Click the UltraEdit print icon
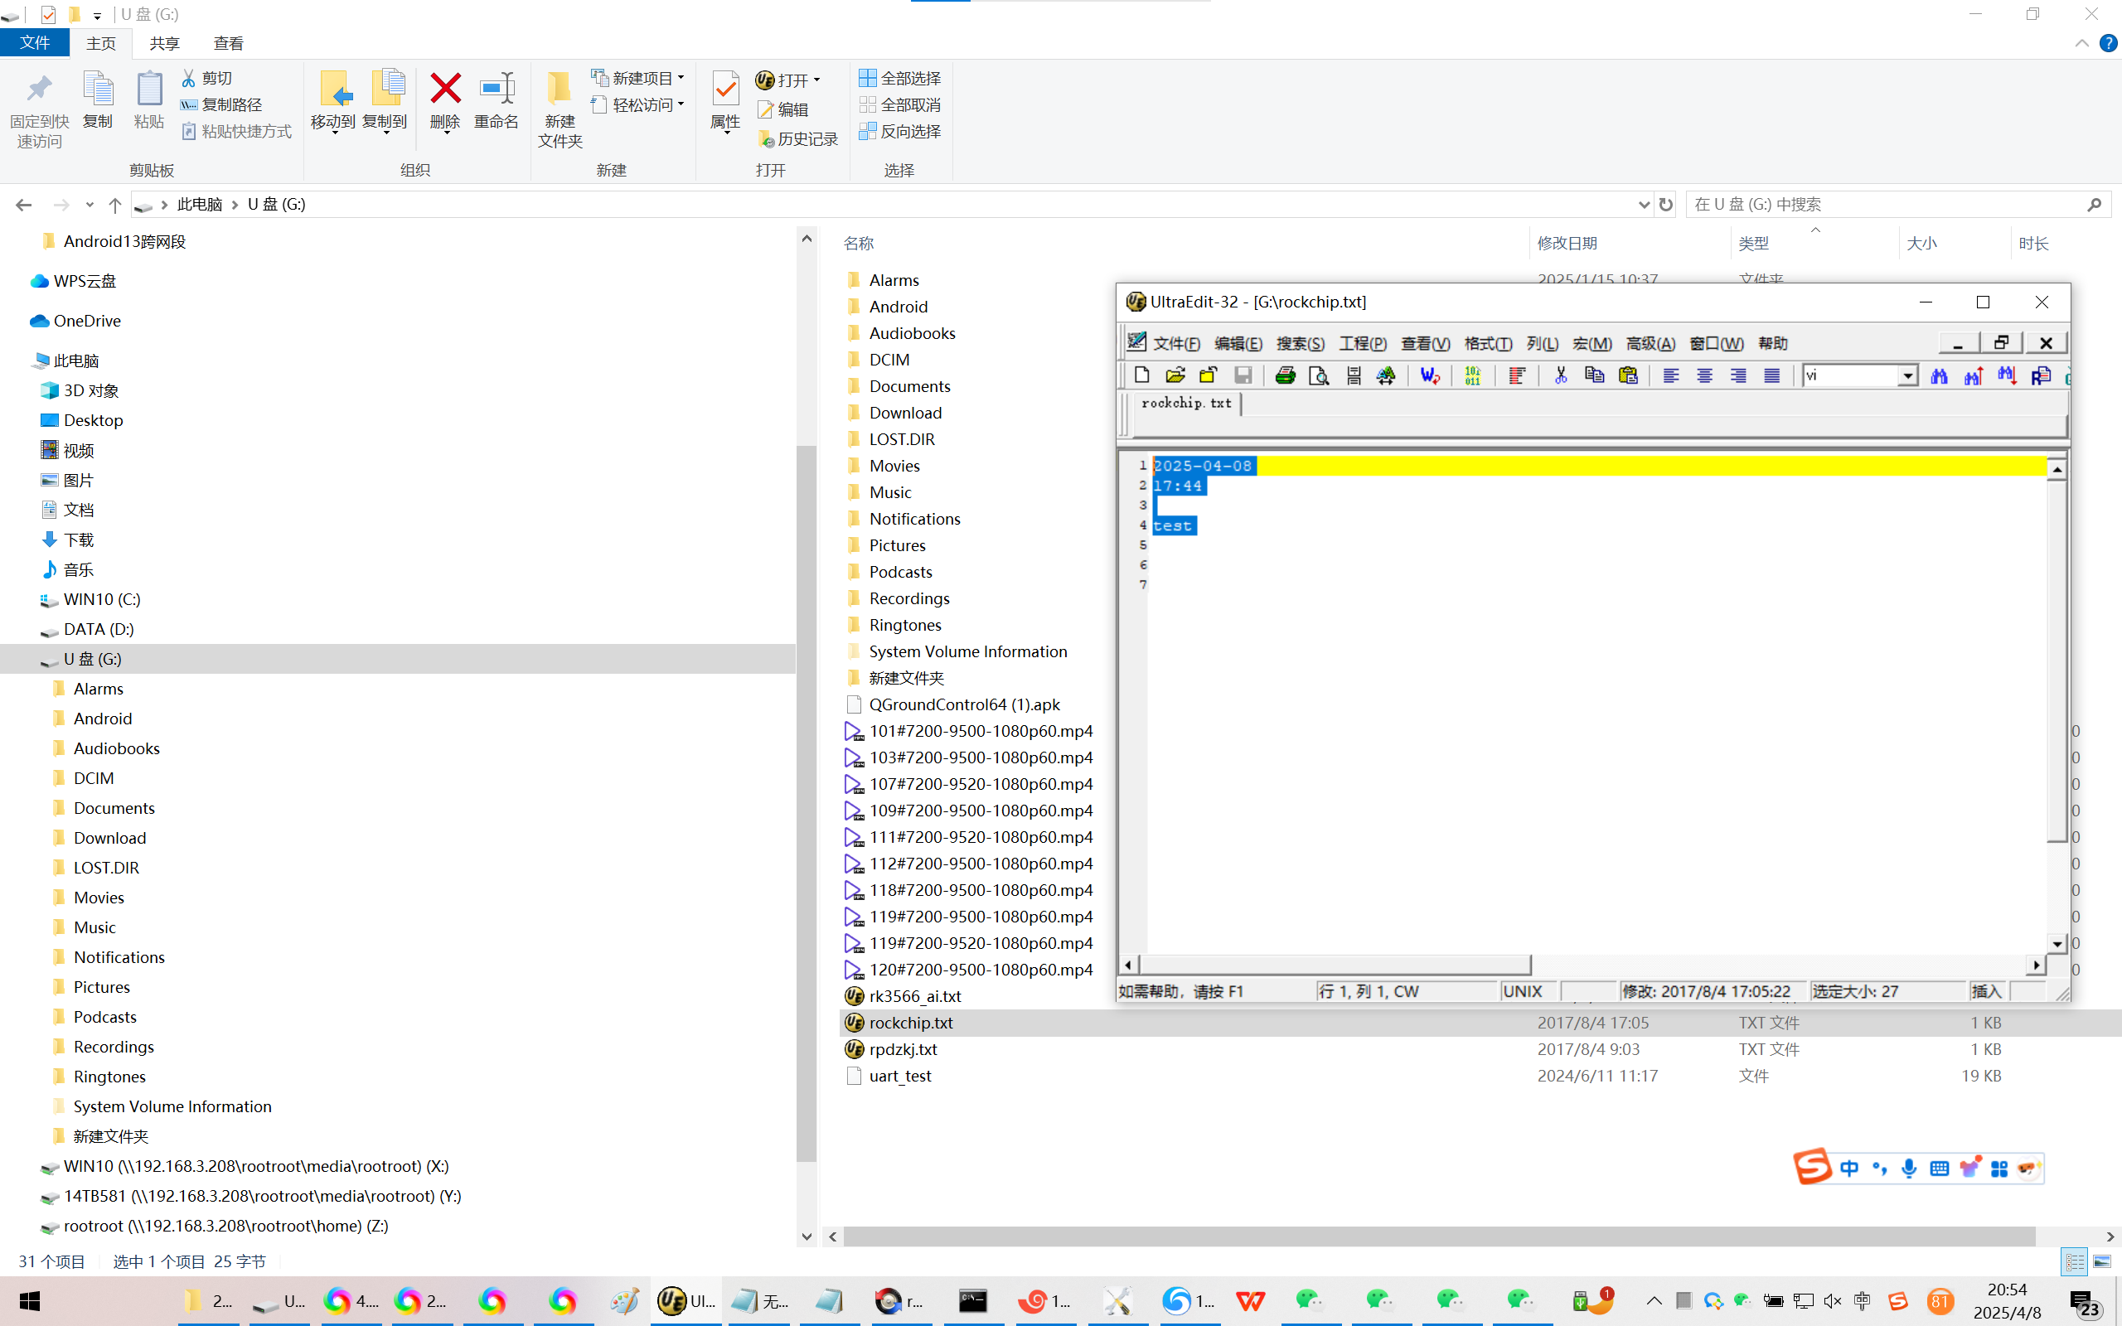The width and height of the screenshot is (2122, 1326). pyautogui.click(x=1285, y=376)
